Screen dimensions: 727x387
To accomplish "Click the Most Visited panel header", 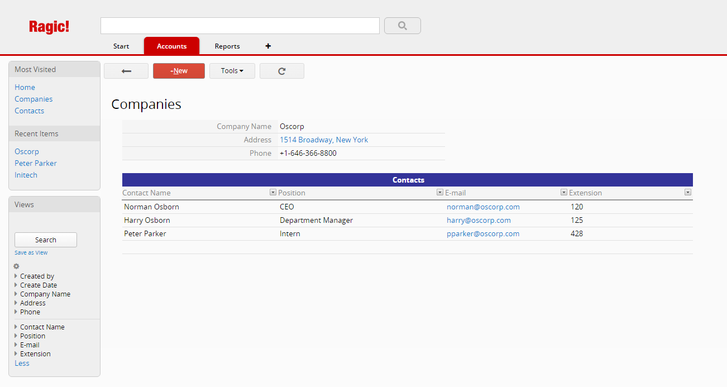I will pyautogui.click(x=55, y=70).
